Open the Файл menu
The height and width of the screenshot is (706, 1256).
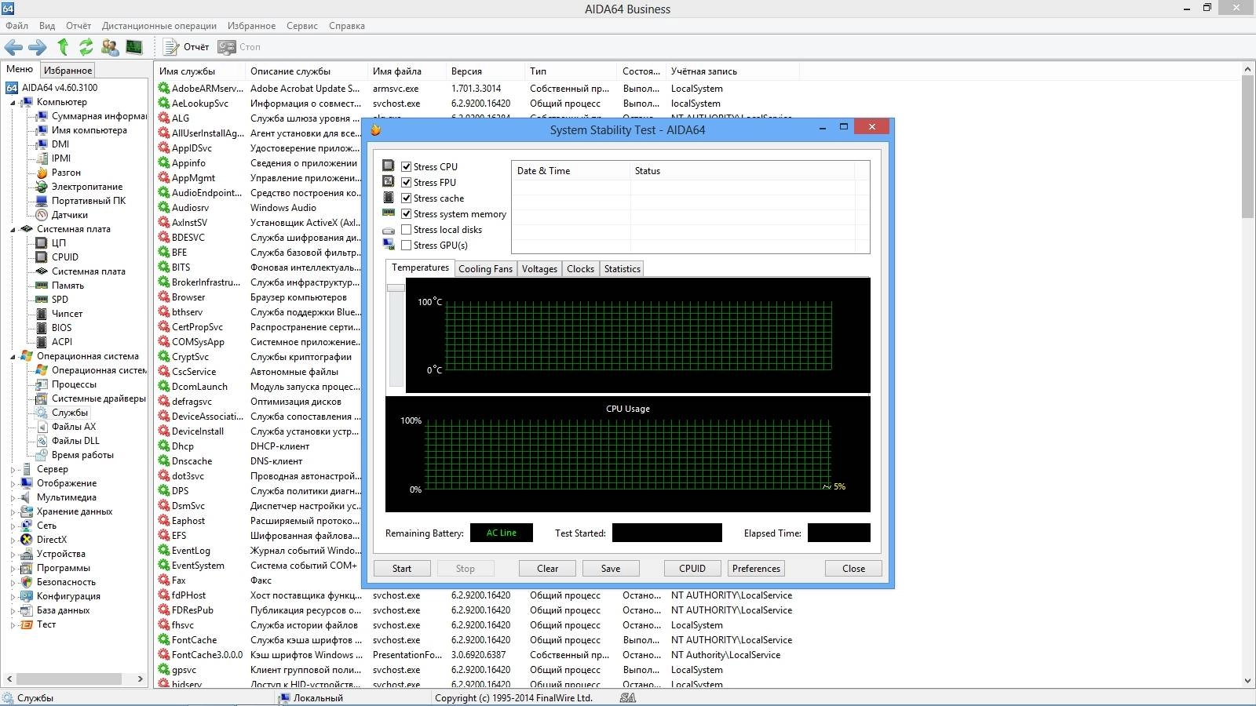[x=16, y=26]
